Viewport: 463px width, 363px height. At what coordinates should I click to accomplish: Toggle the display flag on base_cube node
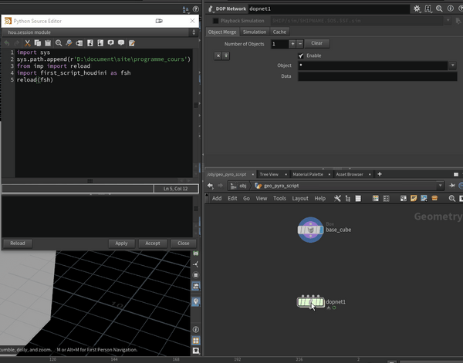click(x=321, y=230)
